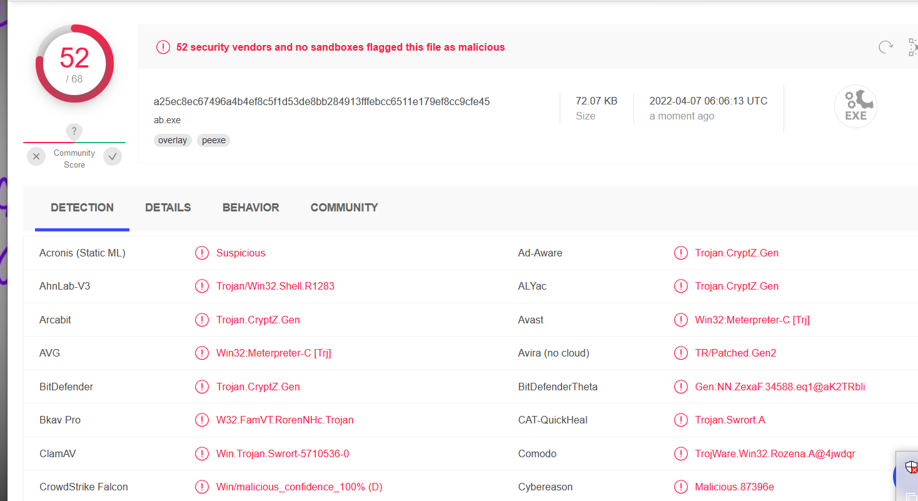Viewport: 918px width, 501px height.
Task: Click Avast's Win32:Meterpreter-C [Trj] result
Action: (752, 320)
